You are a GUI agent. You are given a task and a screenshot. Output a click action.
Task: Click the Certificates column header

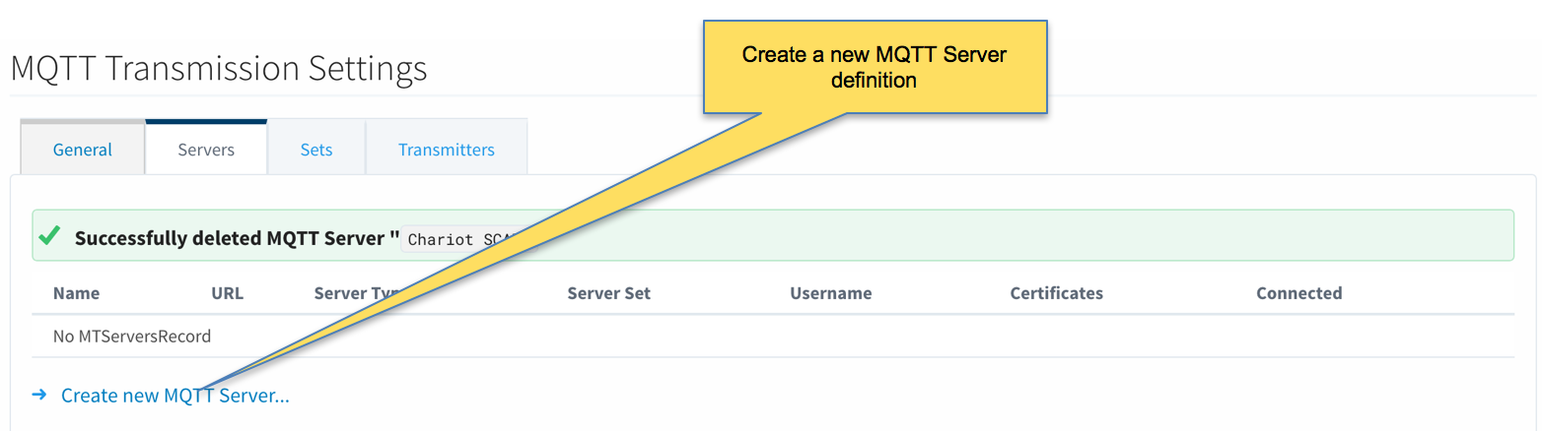point(1056,293)
